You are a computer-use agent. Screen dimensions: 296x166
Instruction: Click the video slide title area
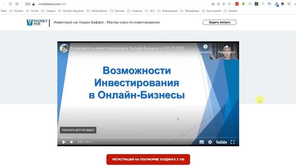[137, 83]
